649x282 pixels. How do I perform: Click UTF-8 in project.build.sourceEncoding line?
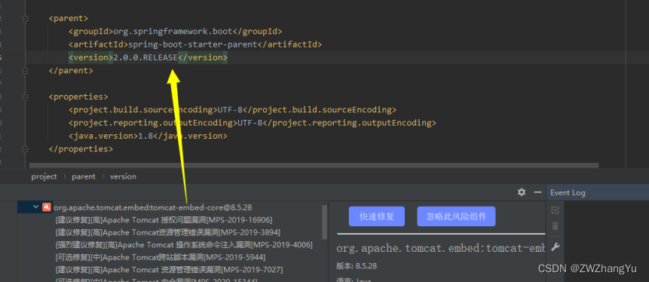click(x=230, y=110)
